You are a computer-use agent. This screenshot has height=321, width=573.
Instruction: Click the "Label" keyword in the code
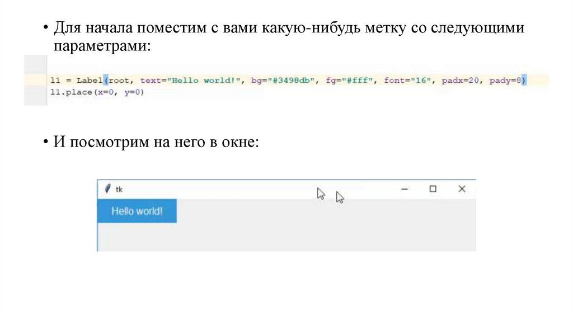pyautogui.click(x=88, y=81)
